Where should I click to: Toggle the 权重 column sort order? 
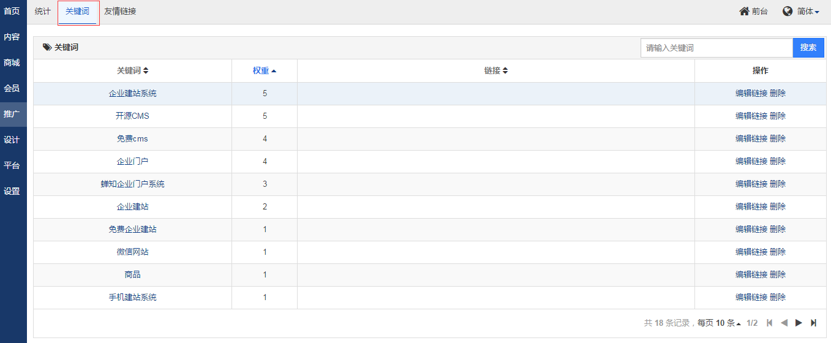pyautogui.click(x=265, y=71)
